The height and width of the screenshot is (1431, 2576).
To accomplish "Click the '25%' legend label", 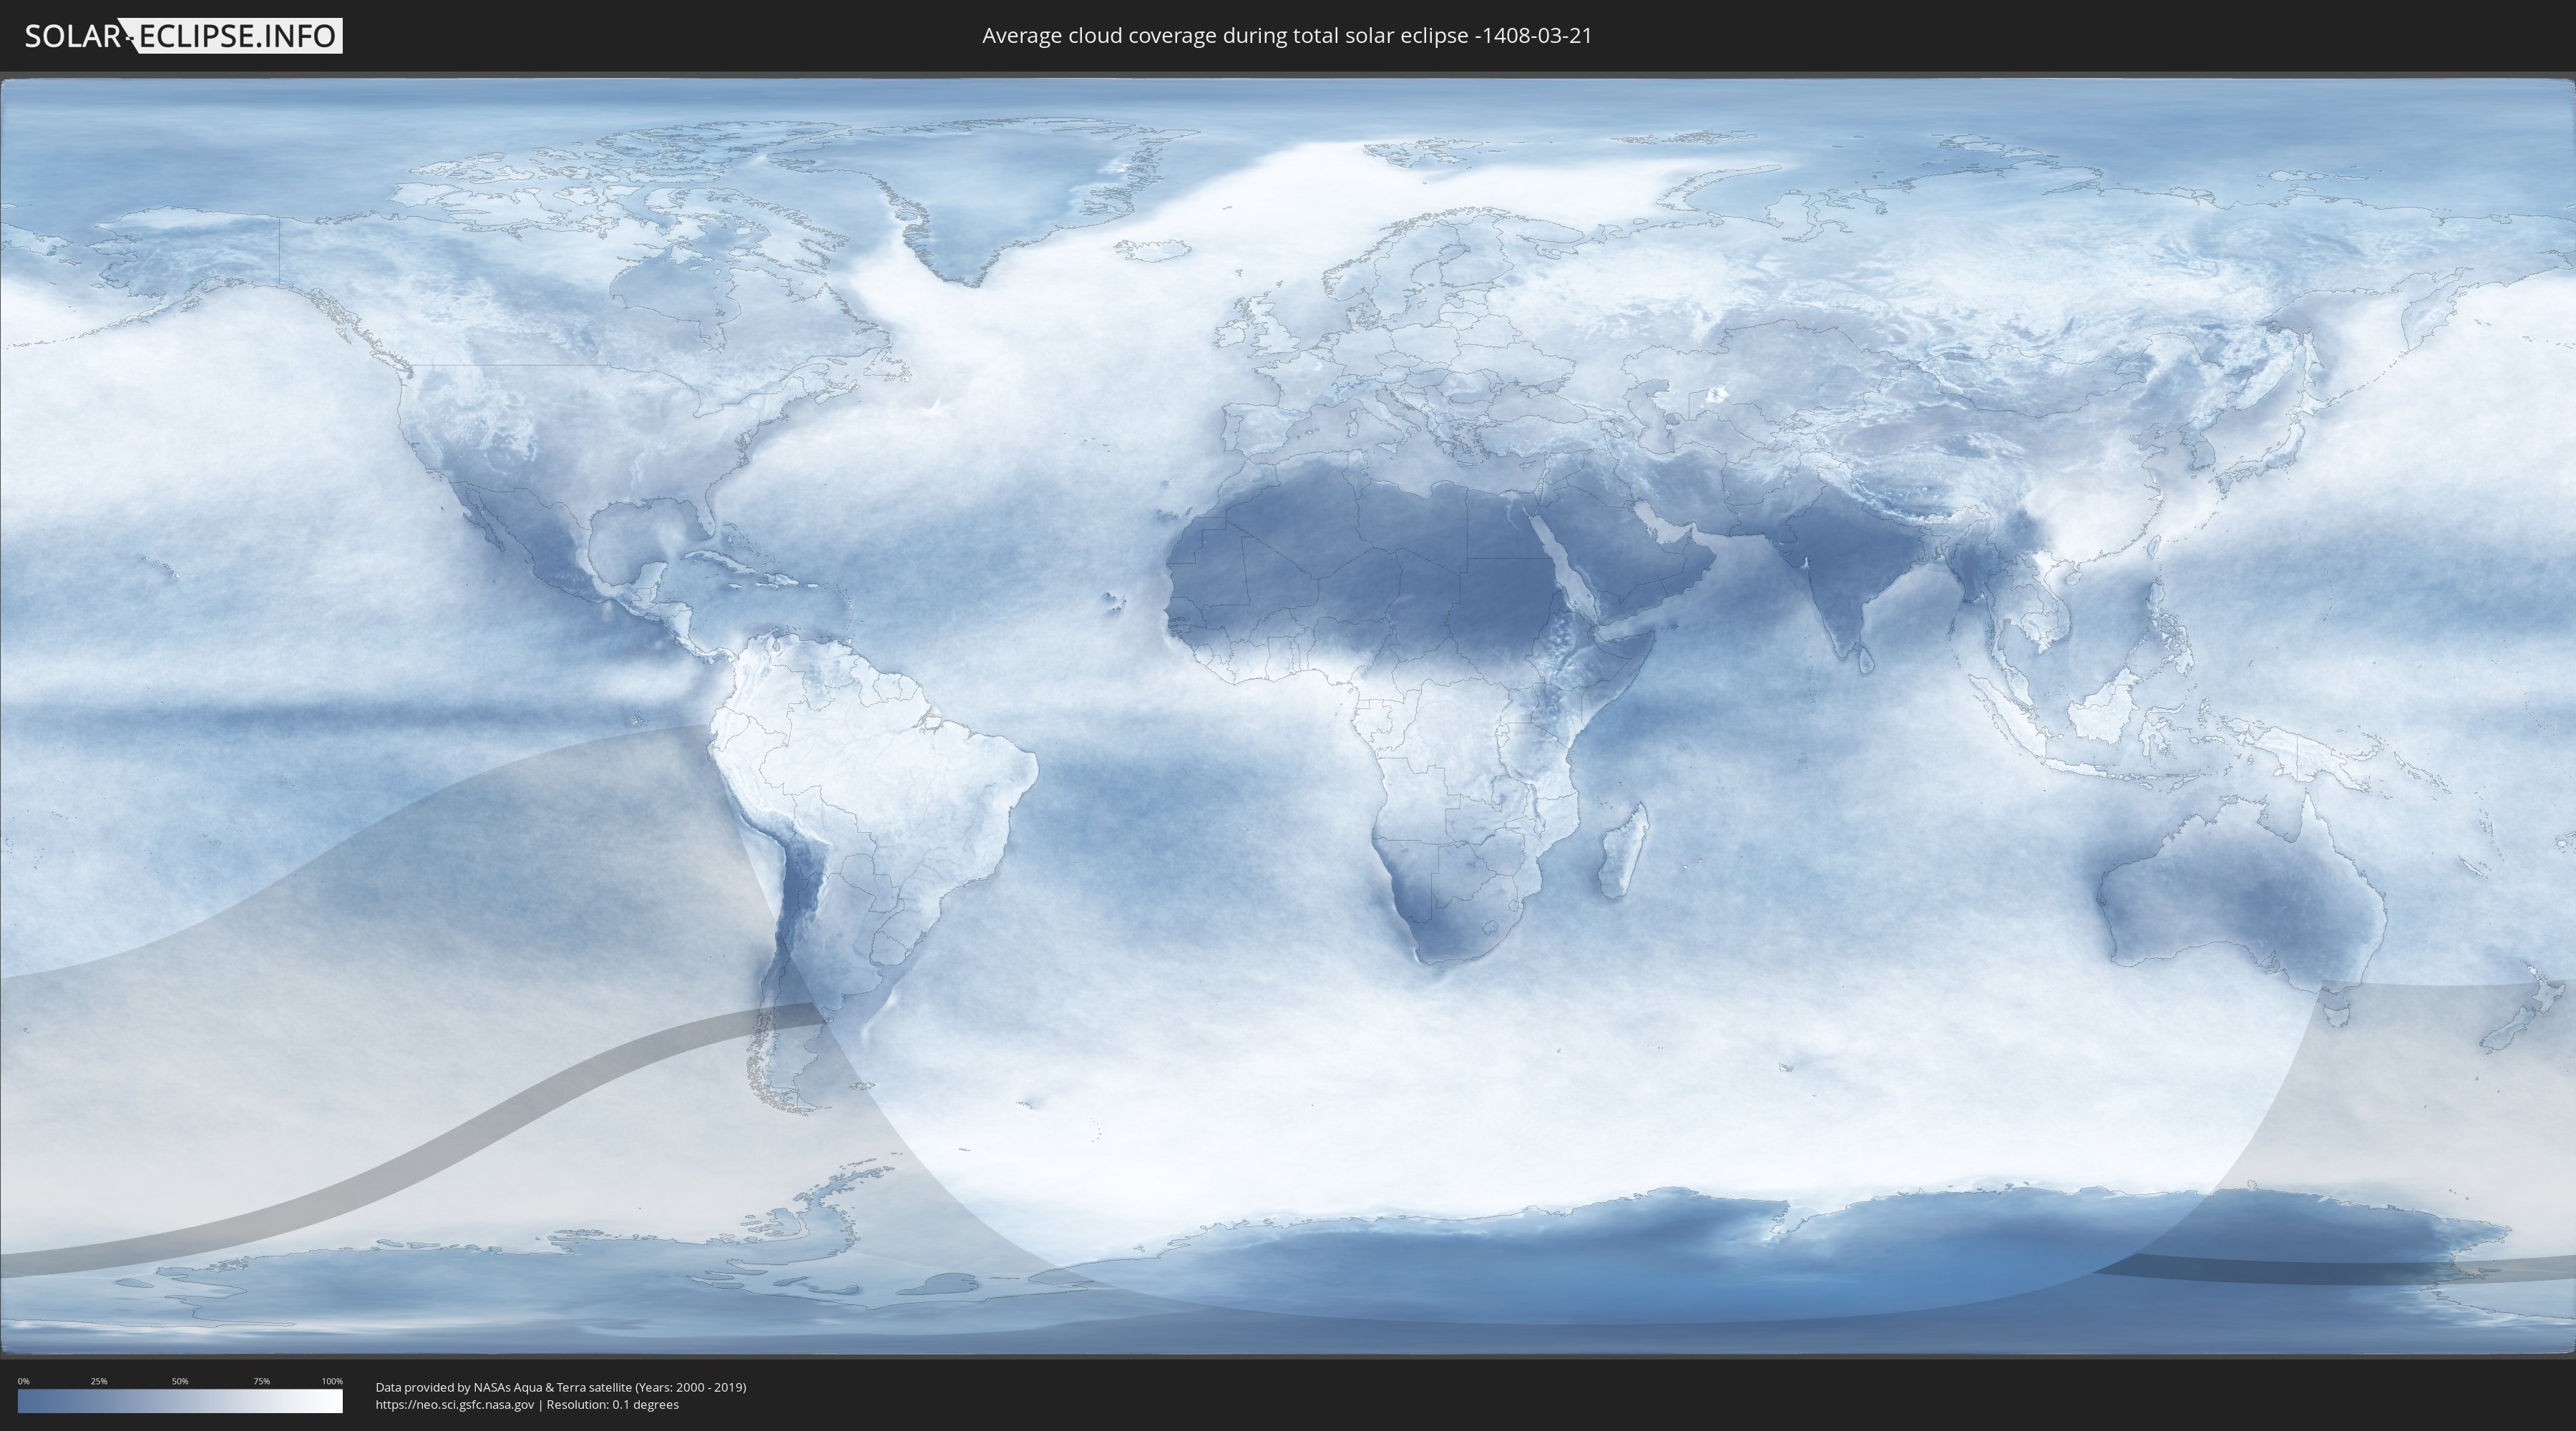I will (x=99, y=1381).
